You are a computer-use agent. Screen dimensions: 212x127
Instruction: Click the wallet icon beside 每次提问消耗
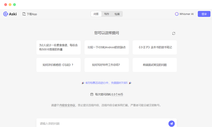[92, 94]
